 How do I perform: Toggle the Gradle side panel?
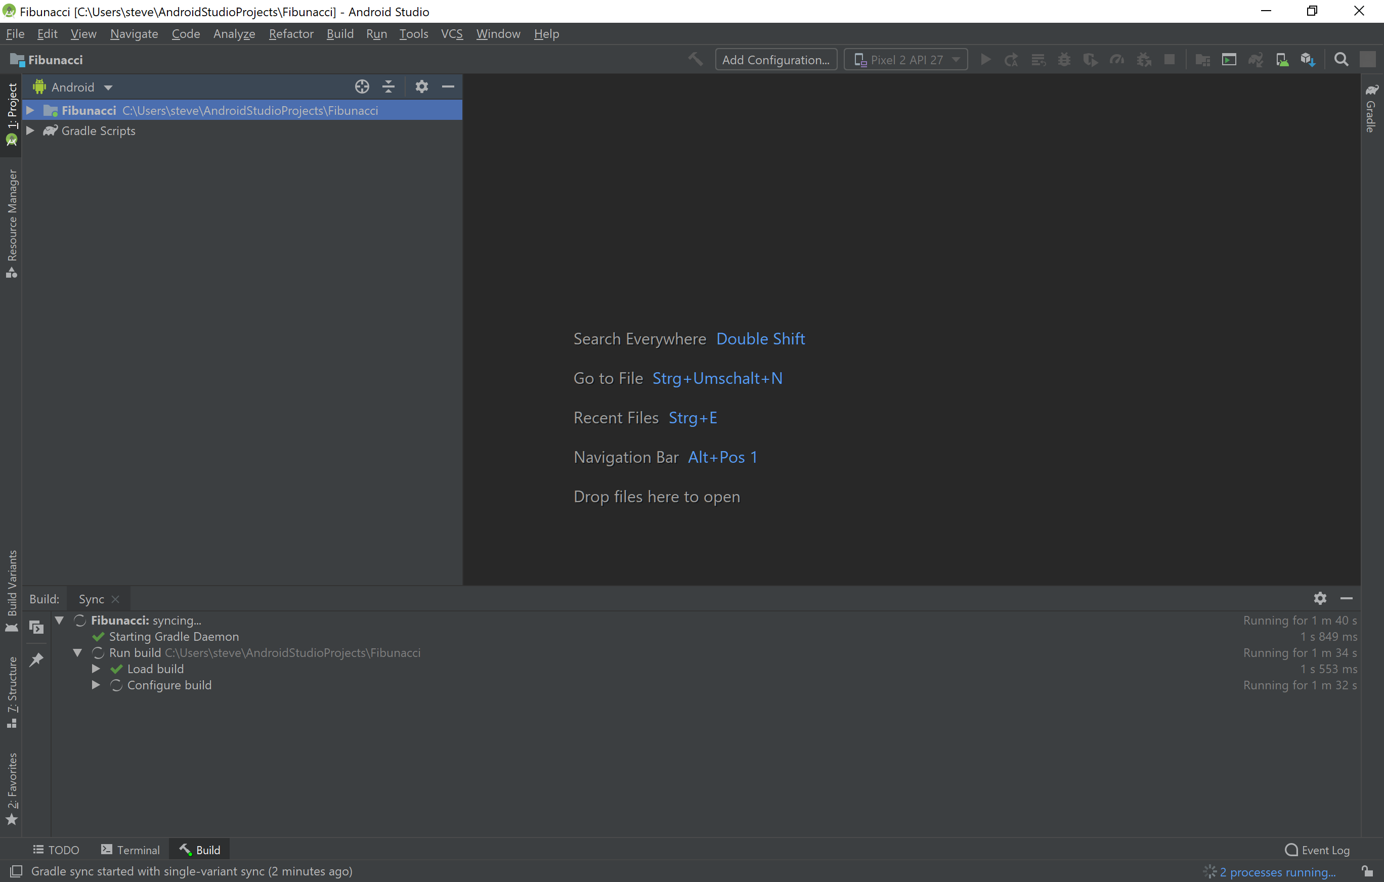[1371, 109]
